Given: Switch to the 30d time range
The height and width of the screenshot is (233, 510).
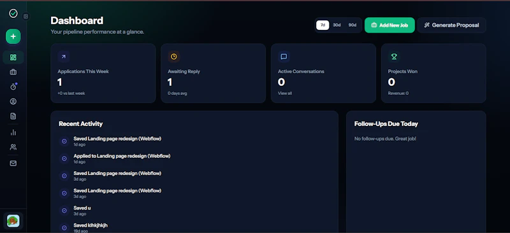Looking at the screenshot, I should [337, 25].
